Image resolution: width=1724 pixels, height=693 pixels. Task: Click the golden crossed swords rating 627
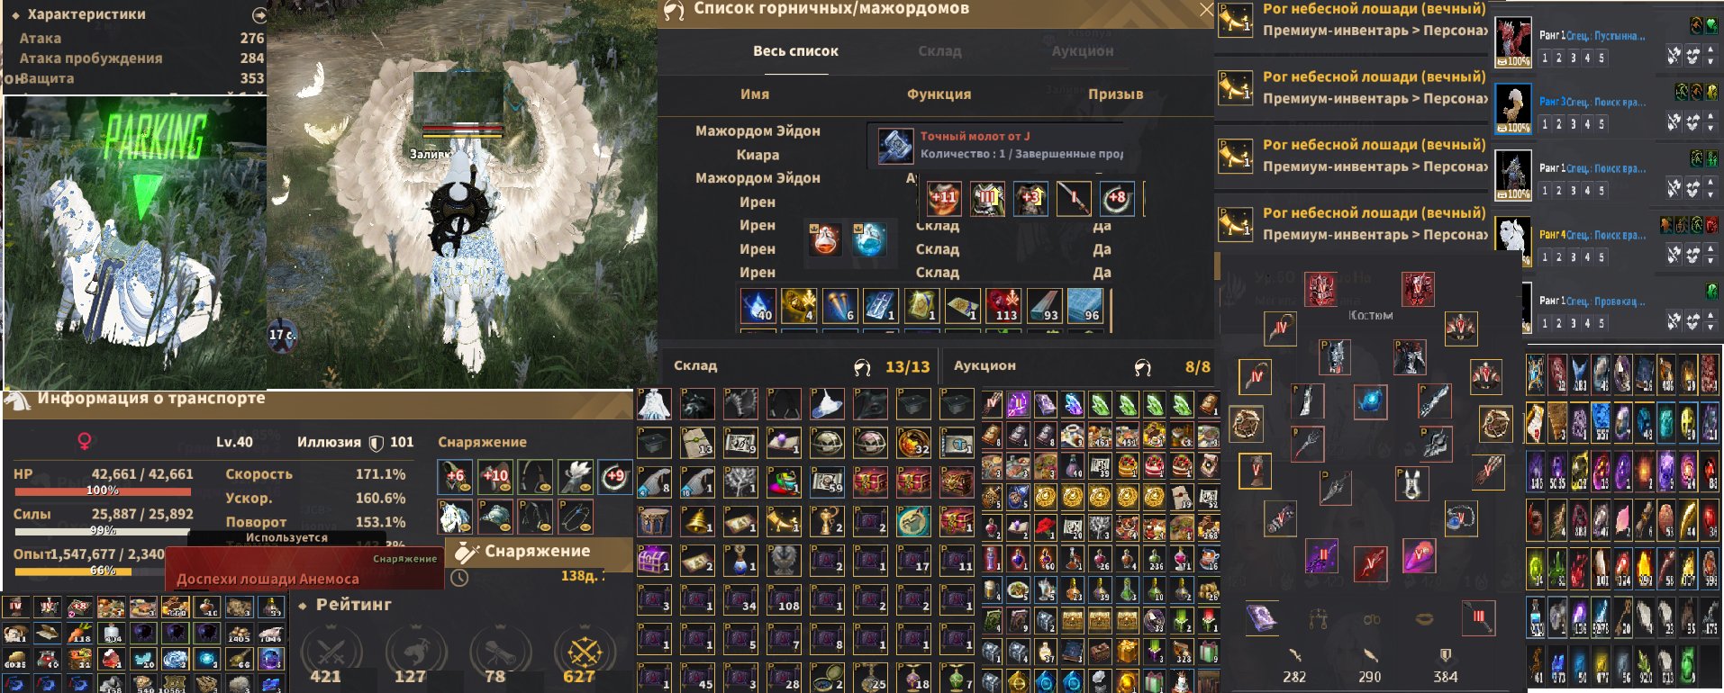(583, 651)
